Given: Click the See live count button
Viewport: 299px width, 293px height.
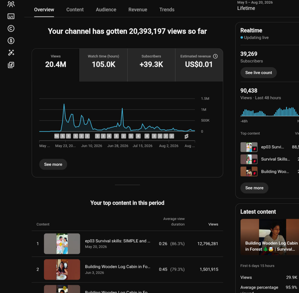Looking at the screenshot, I should pos(258,72).
